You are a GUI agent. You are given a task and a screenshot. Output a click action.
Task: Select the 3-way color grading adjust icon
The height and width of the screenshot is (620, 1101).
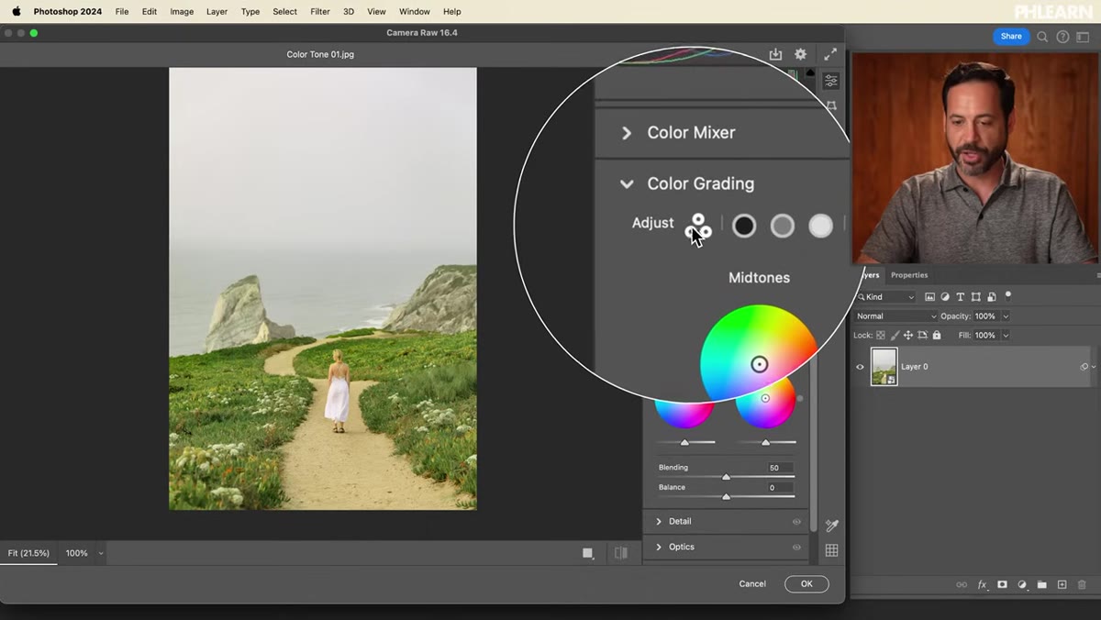coord(698,227)
